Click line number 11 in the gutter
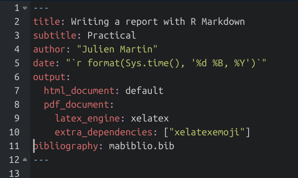 coord(14,146)
